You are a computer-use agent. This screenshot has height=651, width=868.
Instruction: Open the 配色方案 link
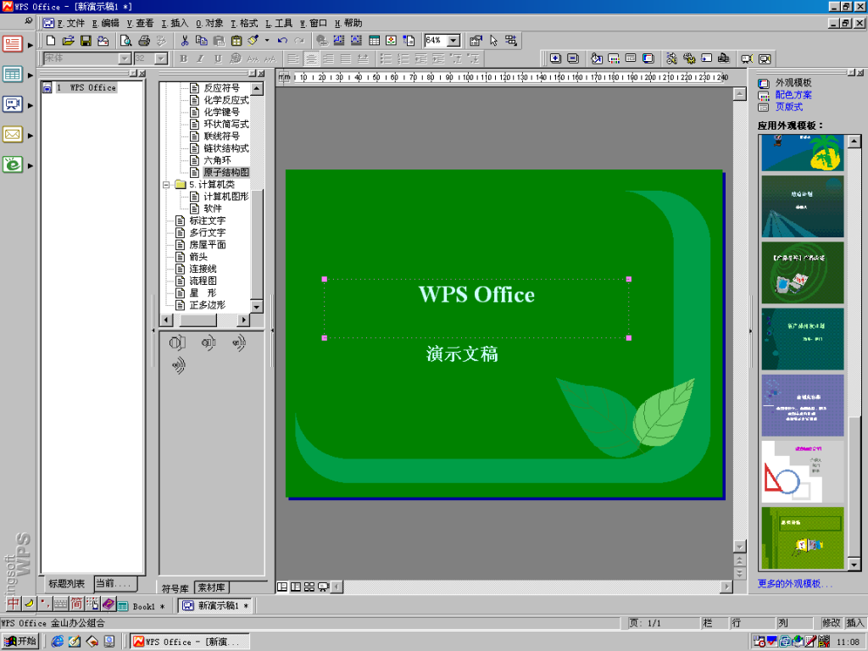pyautogui.click(x=793, y=95)
